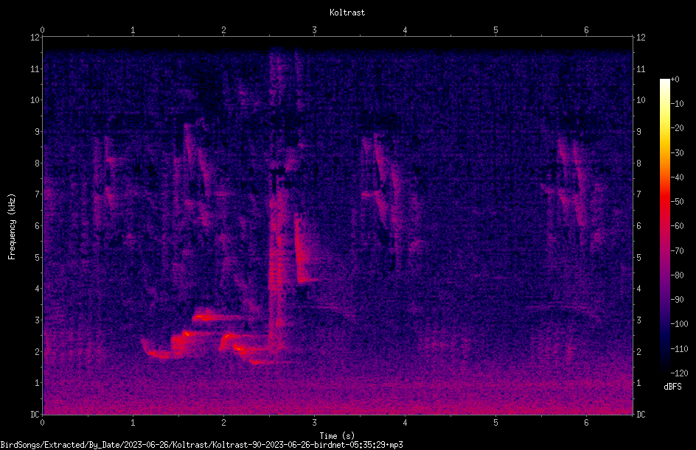Screen dimensions: 696x450
Task: Click the 2 second tick on bottom time axis
Action: click(x=223, y=423)
